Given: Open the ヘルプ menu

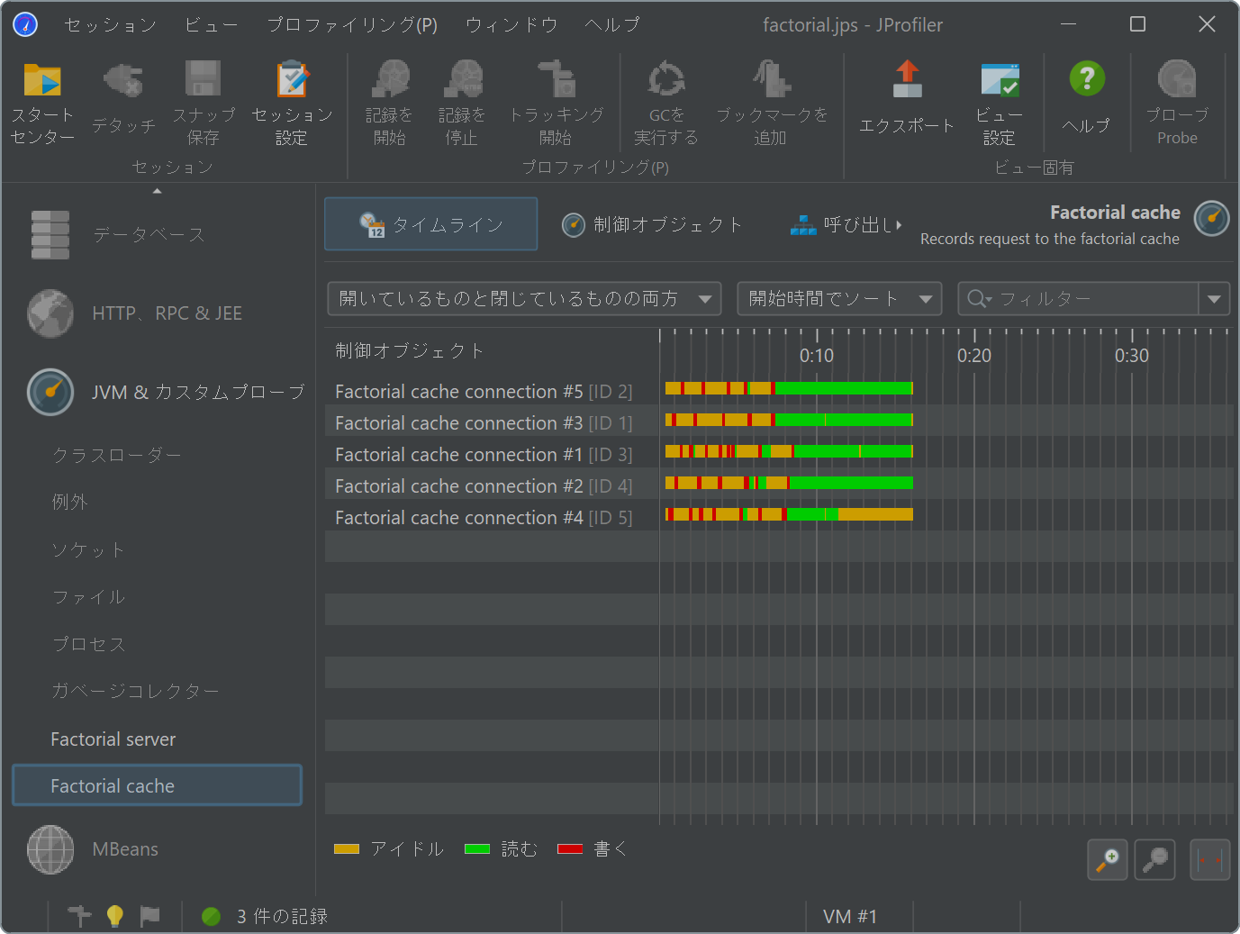Looking at the screenshot, I should pos(612,25).
